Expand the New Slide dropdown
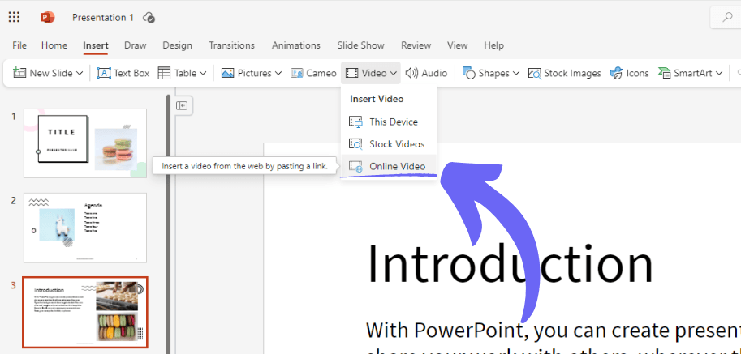The width and height of the screenshot is (741, 354). 80,73
